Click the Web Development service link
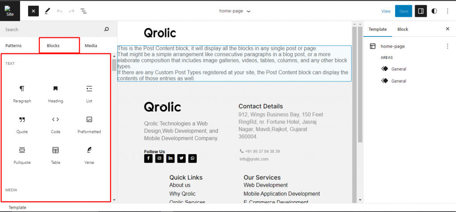456x212 pixels. click(265, 185)
